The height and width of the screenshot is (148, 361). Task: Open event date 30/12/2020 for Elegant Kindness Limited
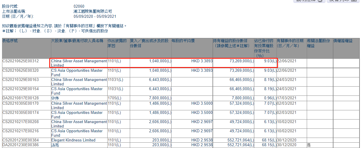(x=287, y=140)
